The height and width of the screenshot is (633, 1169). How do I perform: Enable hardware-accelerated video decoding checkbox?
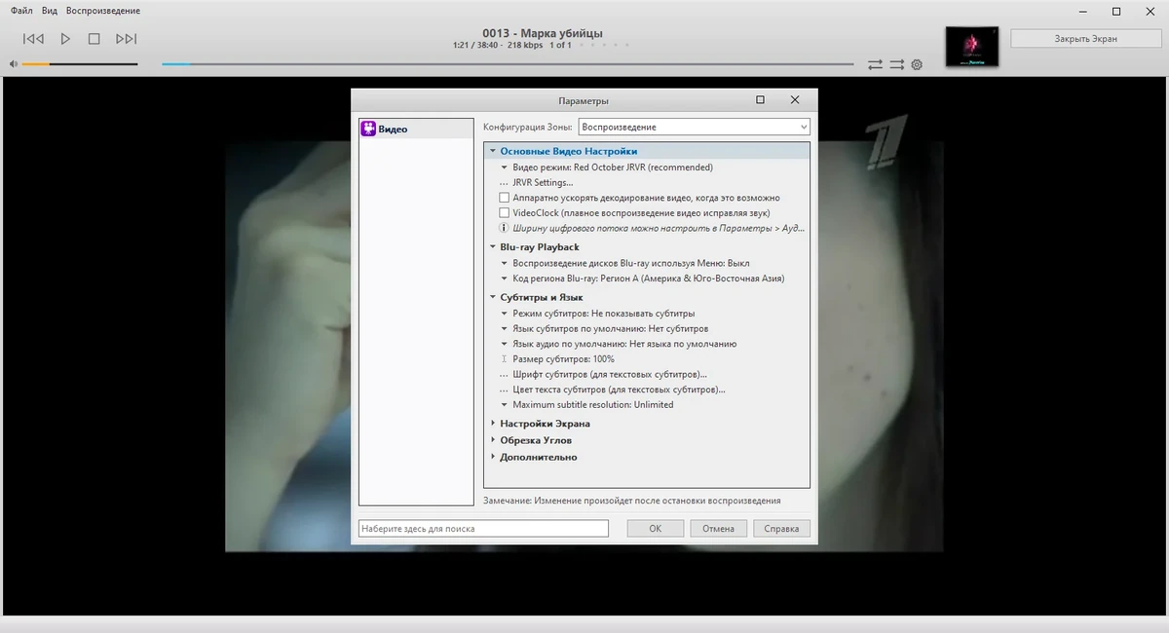click(505, 198)
